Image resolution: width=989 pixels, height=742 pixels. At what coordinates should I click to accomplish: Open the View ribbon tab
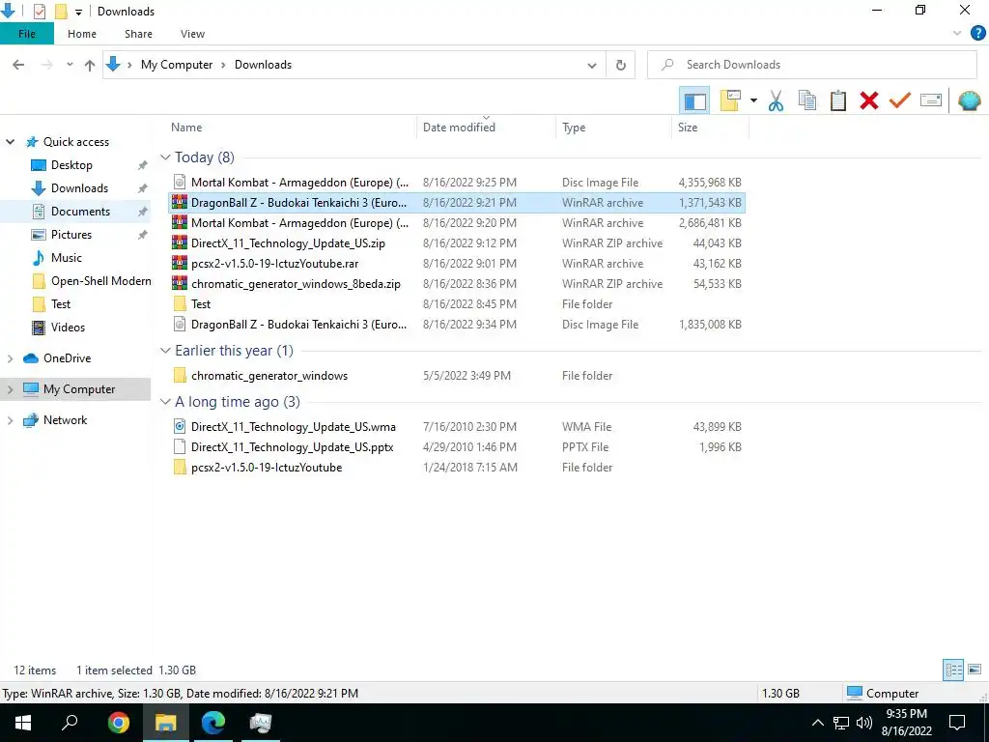[192, 34]
